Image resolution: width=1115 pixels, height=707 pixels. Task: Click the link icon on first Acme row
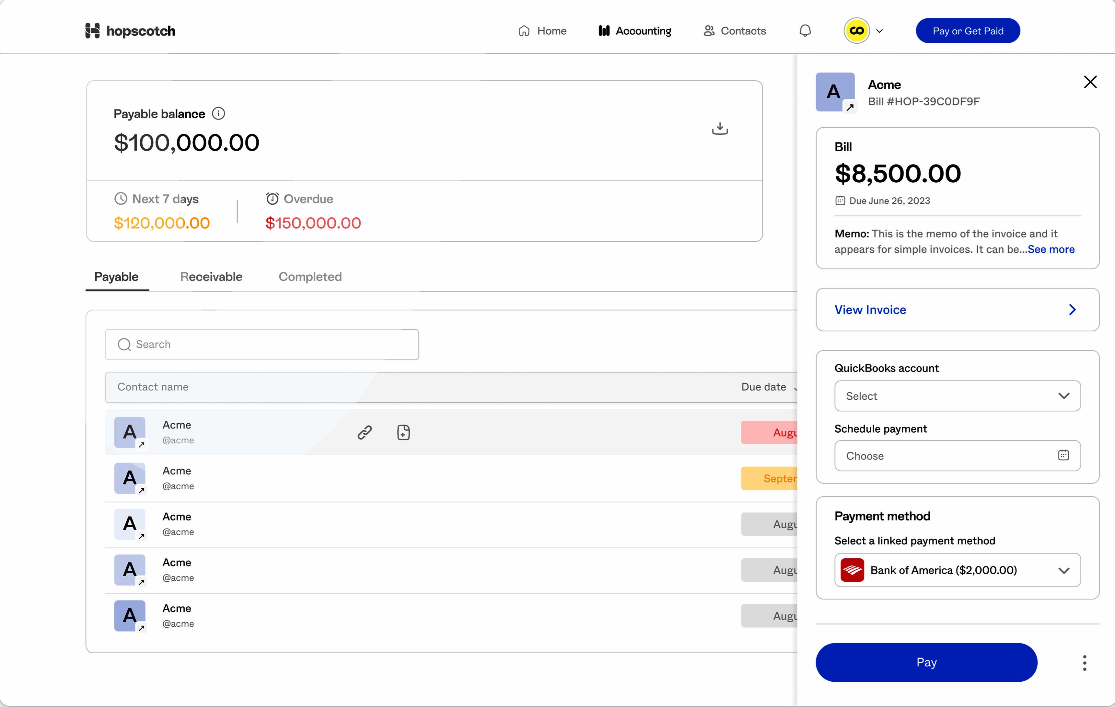pos(365,432)
